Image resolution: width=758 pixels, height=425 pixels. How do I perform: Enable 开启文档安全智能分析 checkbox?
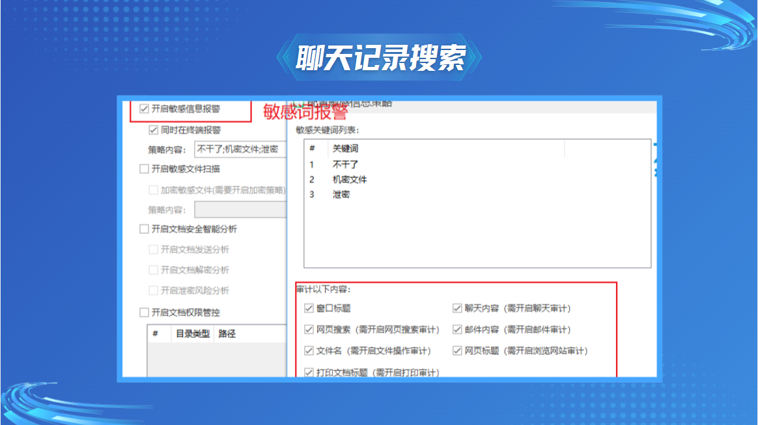click(x=144, y=229)
